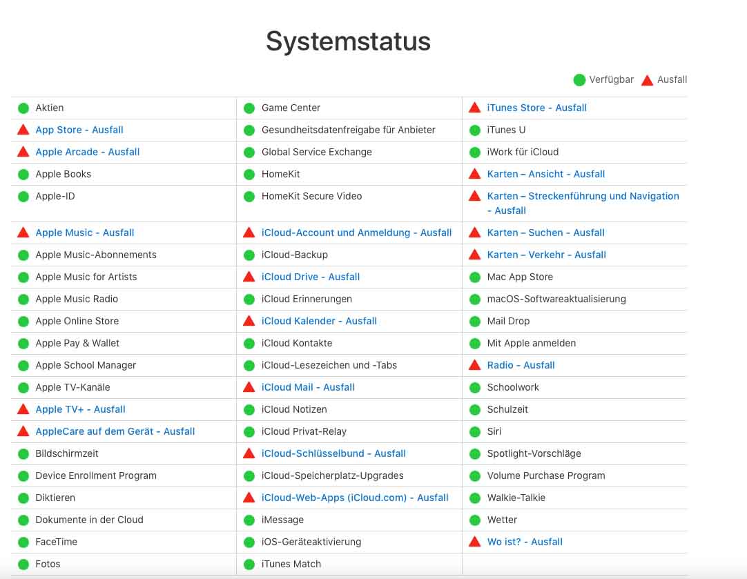747x579 pixels.
Task: Click the red triangle beside Apple TV+
Action: pyautogui.click(x=23, y=409)
